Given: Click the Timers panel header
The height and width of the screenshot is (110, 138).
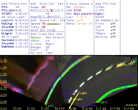Looking at the screenshot, I should (14, 4).
